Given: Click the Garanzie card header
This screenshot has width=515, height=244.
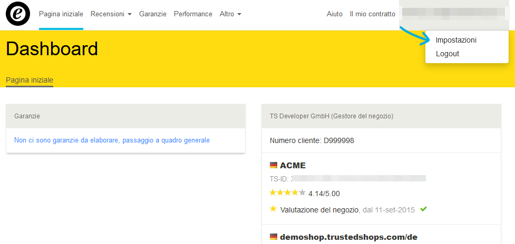Looking at the screenshot, I should pos(126,116).
